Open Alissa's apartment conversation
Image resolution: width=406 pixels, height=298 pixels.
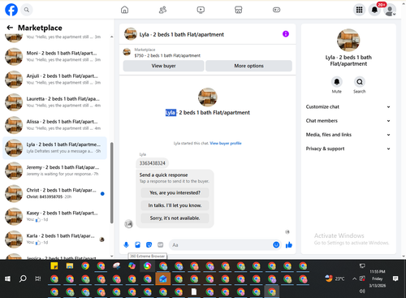pos(54,125)
